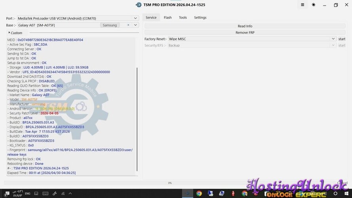Open the hamburger menu in title bar
This screenshot has width=352, height=198.
303,5
